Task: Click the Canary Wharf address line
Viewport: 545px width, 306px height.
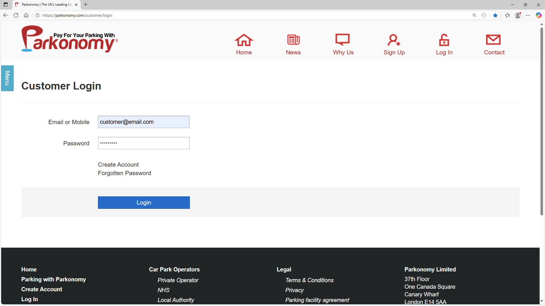Action: (422, 294)
